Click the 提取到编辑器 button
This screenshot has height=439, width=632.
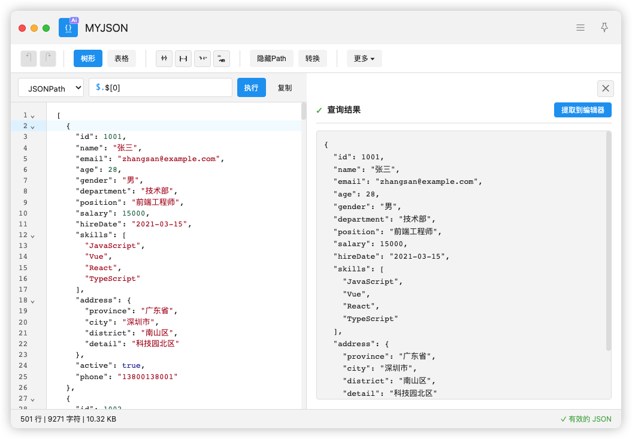click(x=582, y=110)
